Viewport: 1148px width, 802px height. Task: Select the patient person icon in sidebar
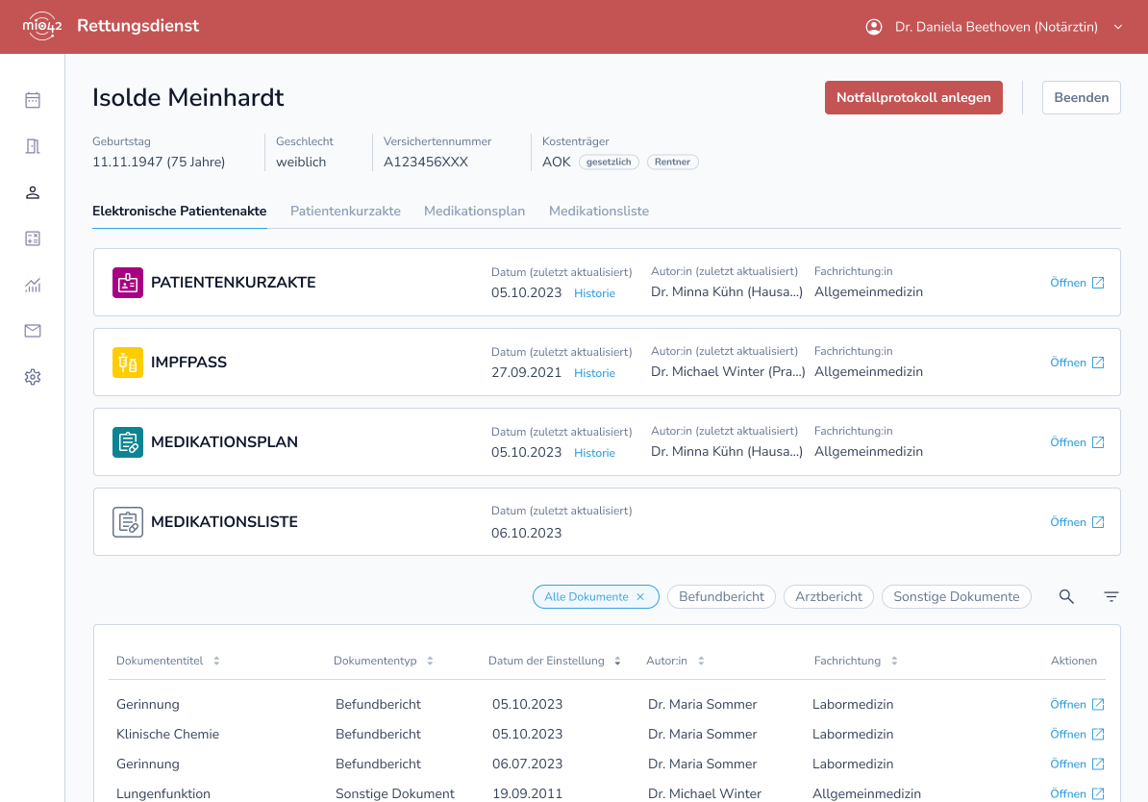(x=33, y=192)
